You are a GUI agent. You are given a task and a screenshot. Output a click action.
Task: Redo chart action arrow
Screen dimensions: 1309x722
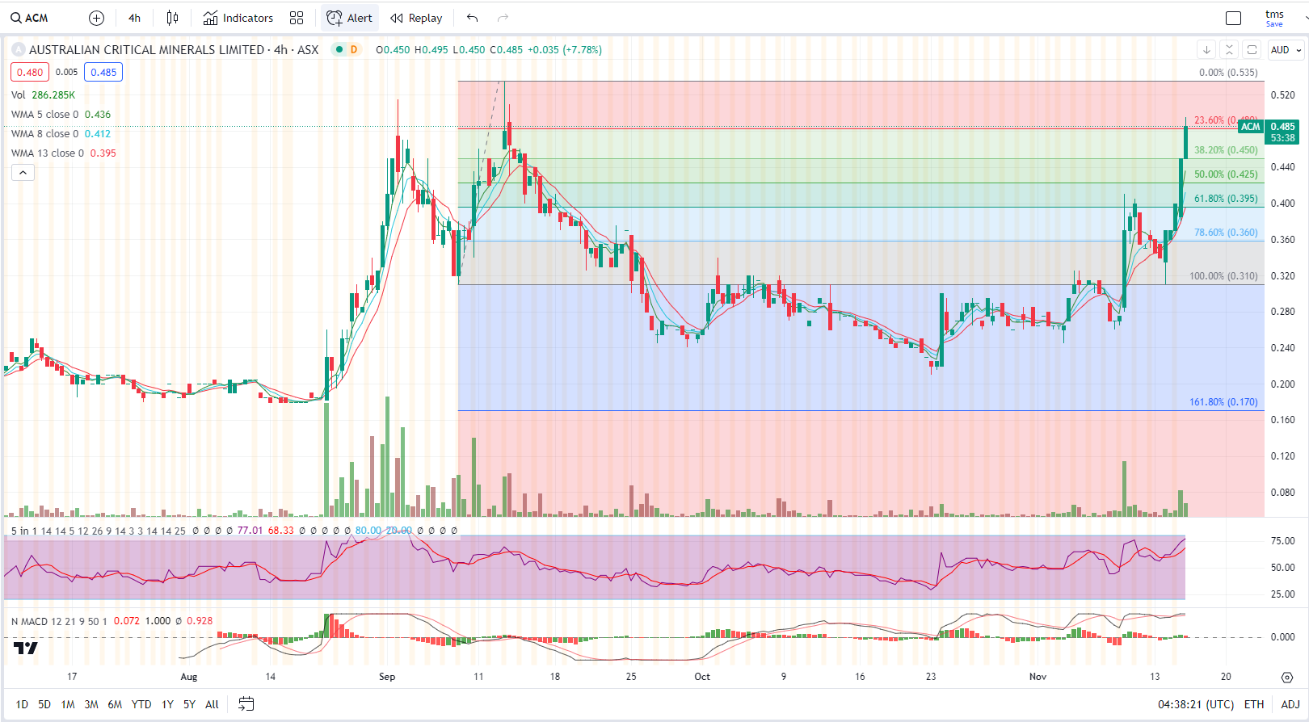(503, 18)
